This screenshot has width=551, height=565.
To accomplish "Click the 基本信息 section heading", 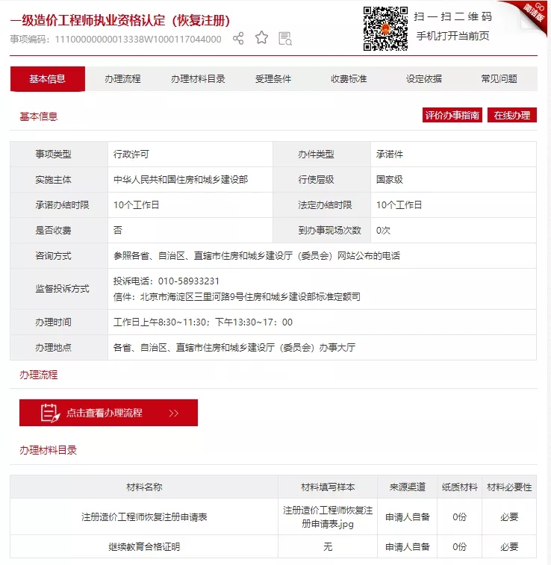I will point(39,116).
